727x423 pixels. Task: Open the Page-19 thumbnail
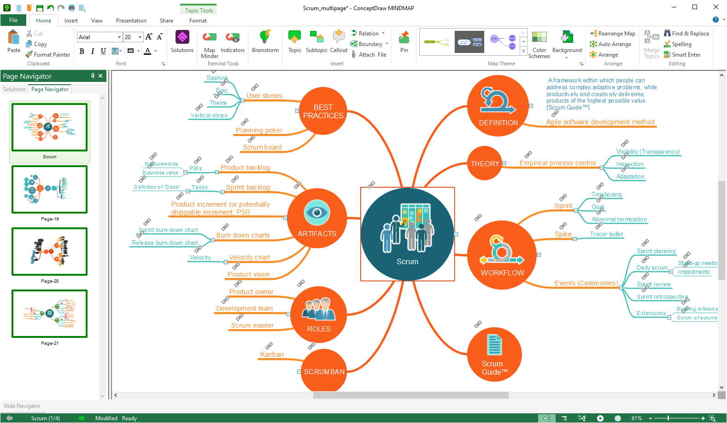pyautogui.click(x=50, y=190)
